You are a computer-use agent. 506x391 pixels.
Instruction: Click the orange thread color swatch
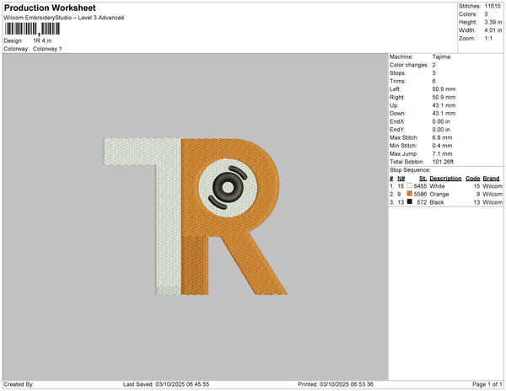click(410, 194)
